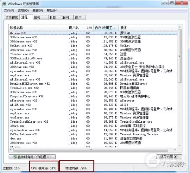The height and width of the screenshot is (173, 190).
Task: Select the ComputerZTray.exe *32 process
Action: [x=93, y=96]
